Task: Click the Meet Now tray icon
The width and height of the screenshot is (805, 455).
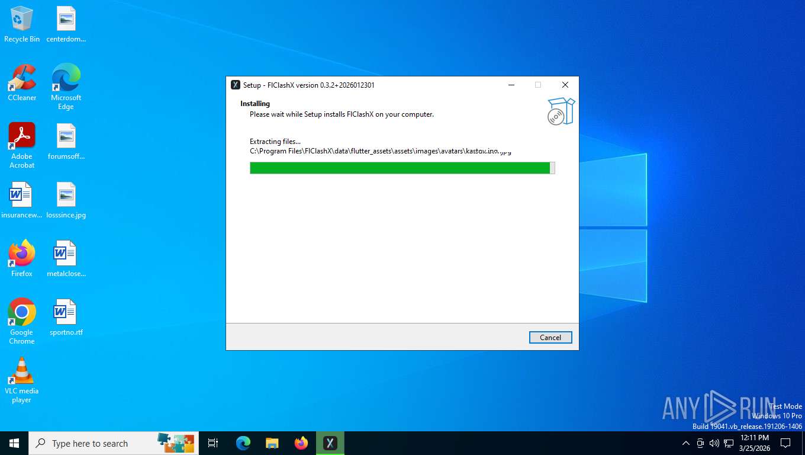Action: (700, 443)
